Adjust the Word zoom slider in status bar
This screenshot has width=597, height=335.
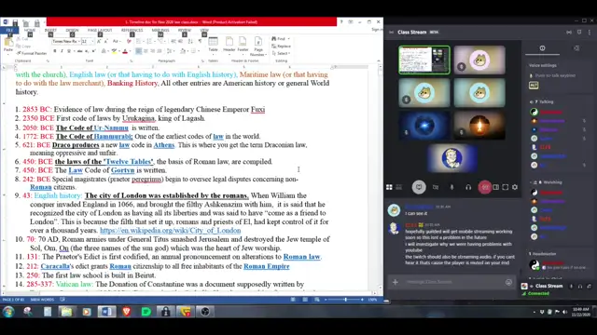coord(345,300)
